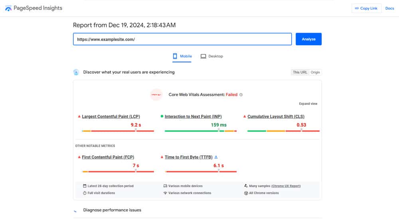This screenshot has height=223, width=399.
Task: Click the Core Web Vitals failed status icon
Action: point(156,95)
